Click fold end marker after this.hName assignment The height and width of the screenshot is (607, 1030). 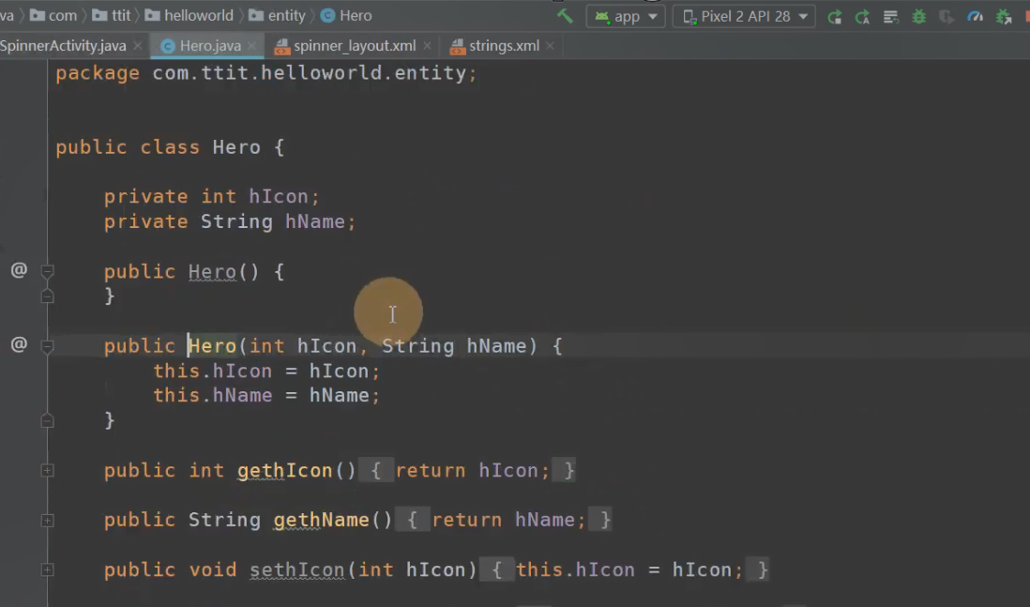point(47,420)
